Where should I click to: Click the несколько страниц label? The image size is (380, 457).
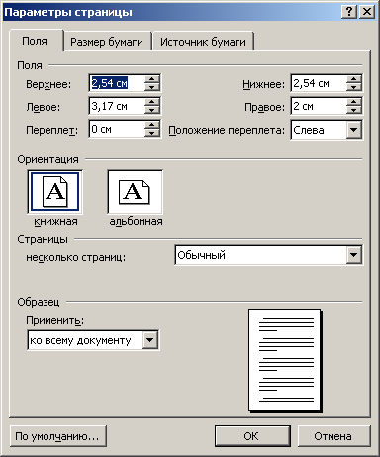pyautogui.click(x=76, y=257)
